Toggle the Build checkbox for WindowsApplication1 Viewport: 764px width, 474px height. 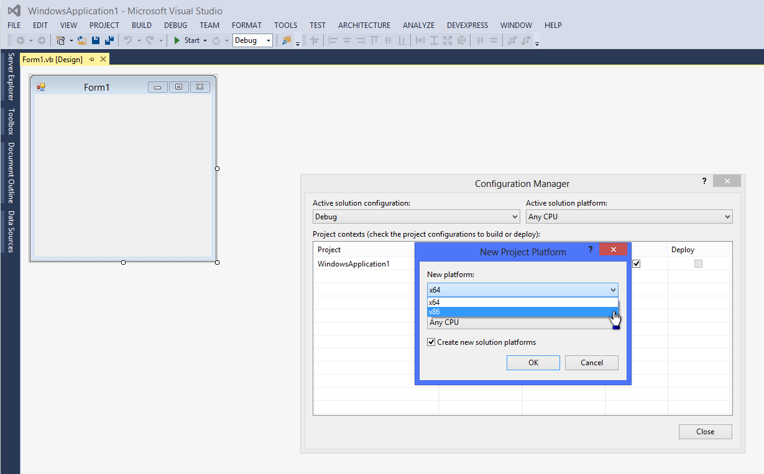[x=636, y=264]
